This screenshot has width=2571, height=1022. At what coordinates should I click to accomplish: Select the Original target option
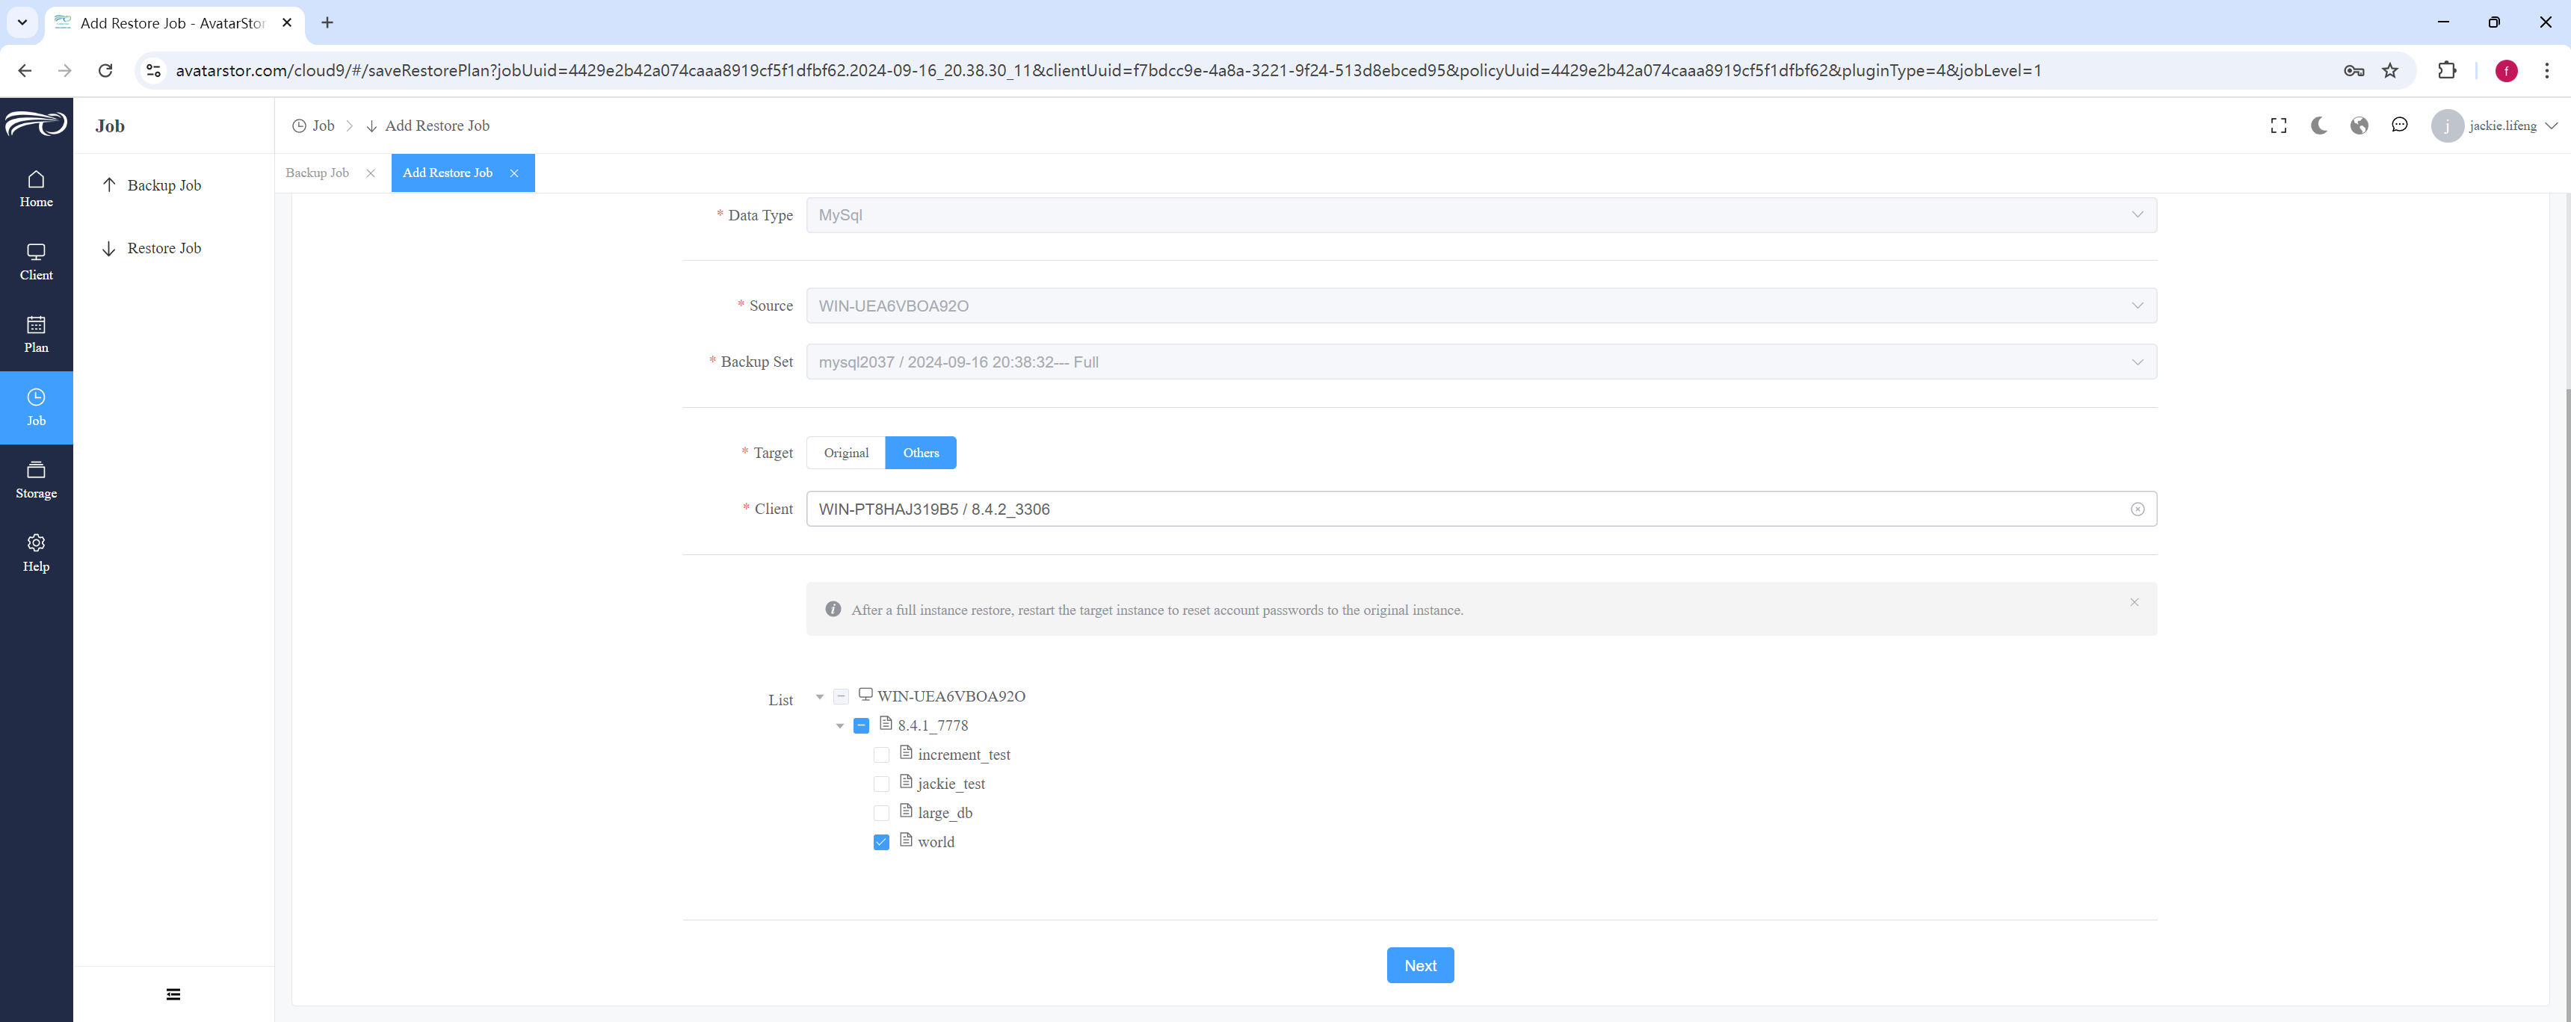[845, 453]
